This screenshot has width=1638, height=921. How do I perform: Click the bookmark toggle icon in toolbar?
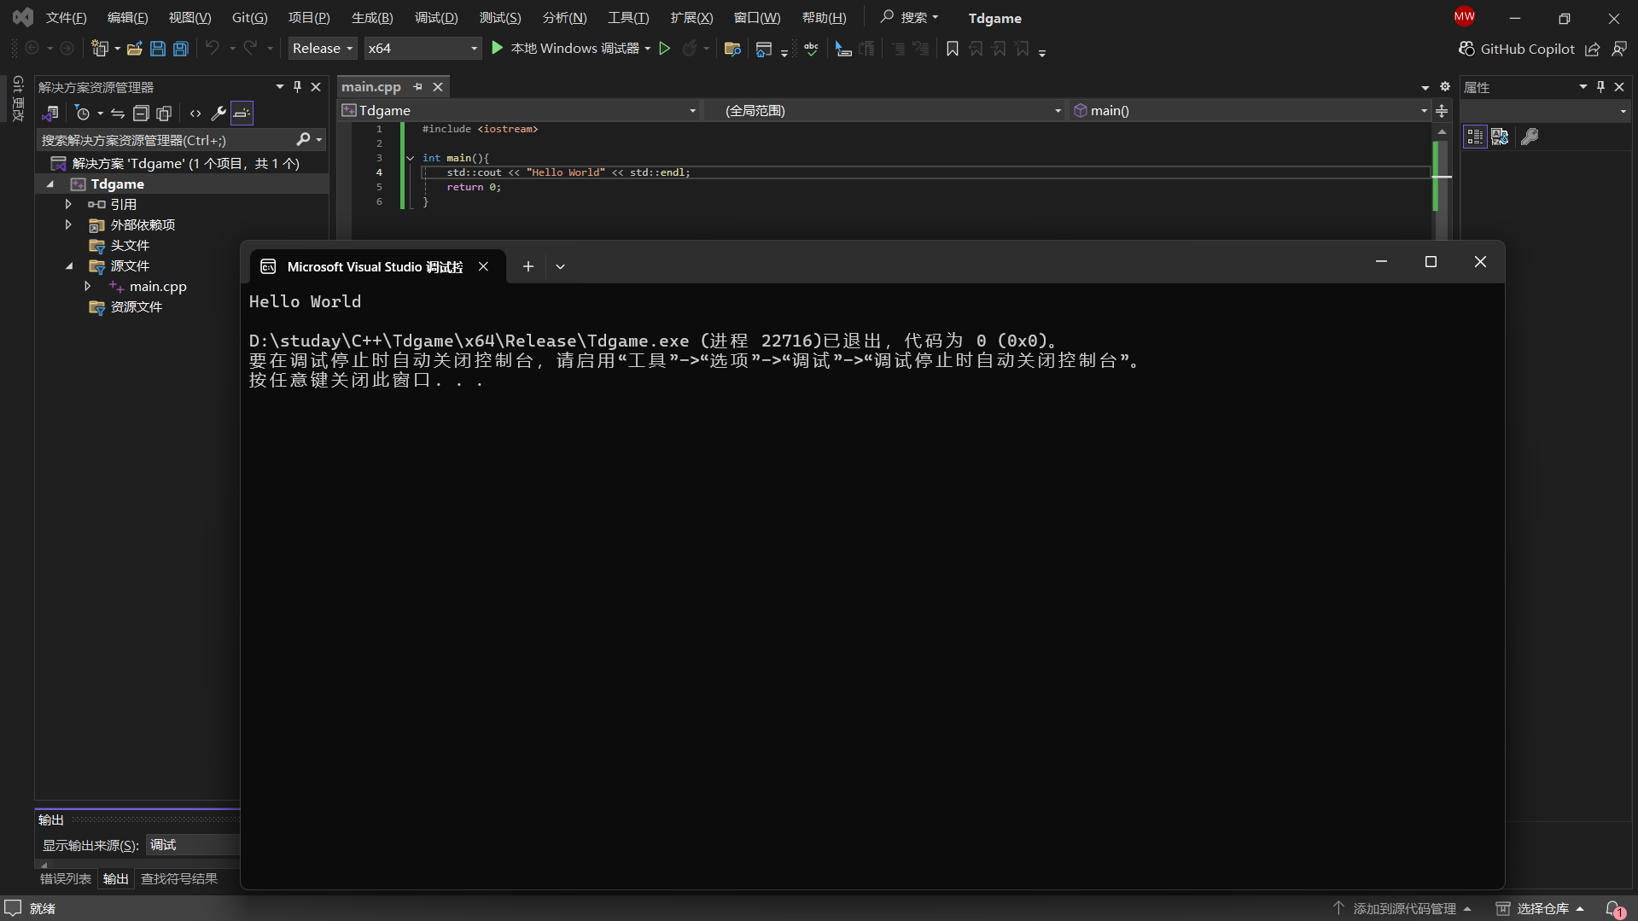[x=953, y=49]
